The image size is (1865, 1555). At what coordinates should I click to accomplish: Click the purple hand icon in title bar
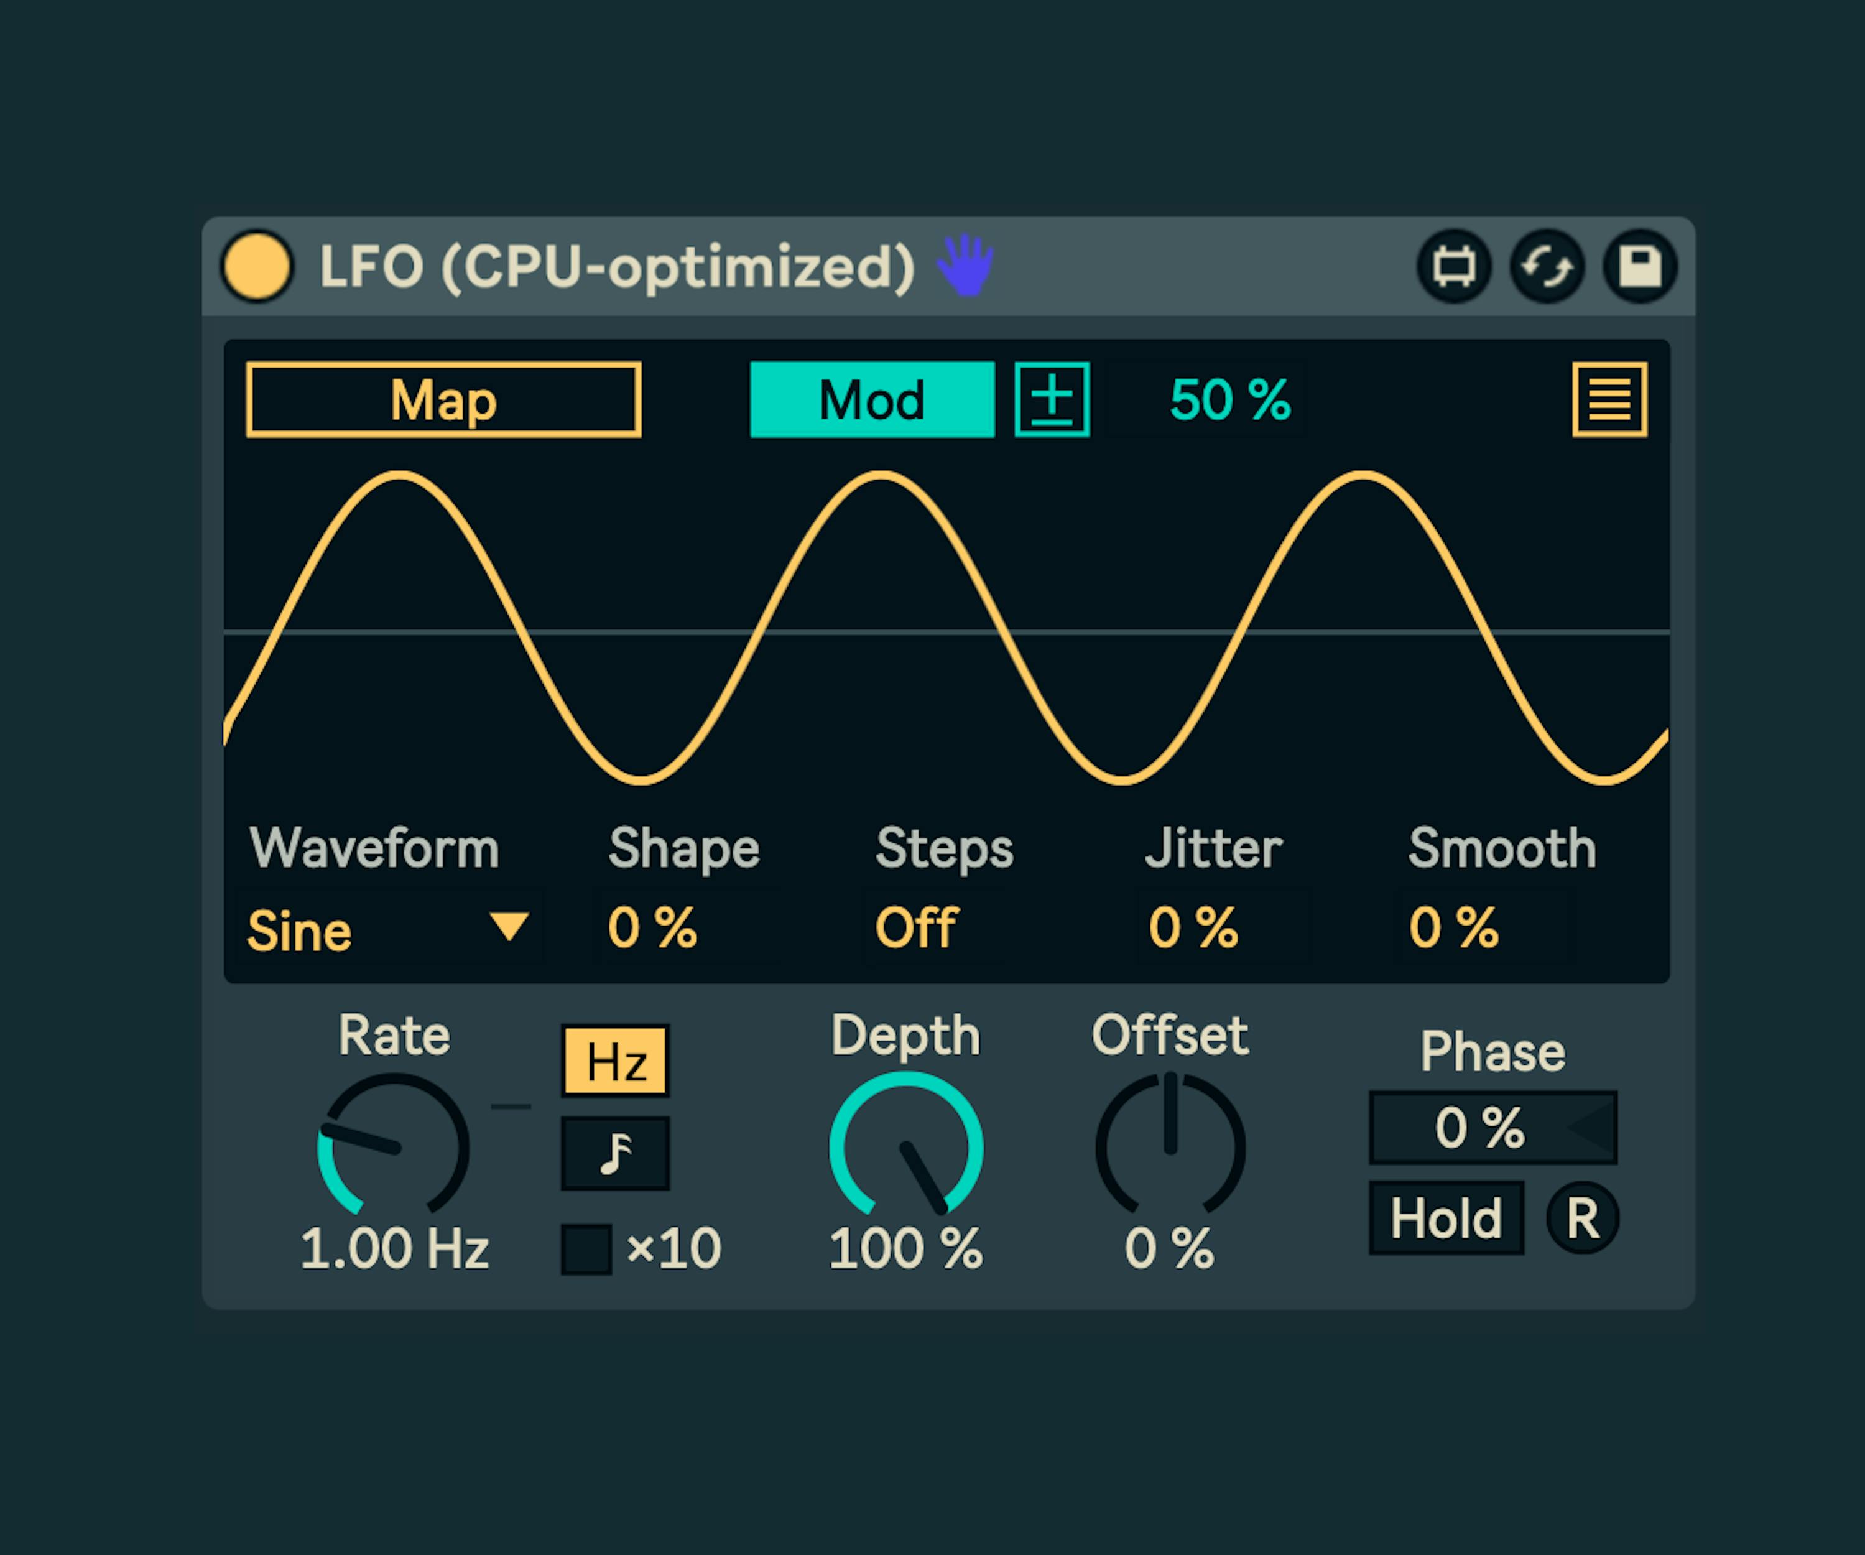coord(965,264)
